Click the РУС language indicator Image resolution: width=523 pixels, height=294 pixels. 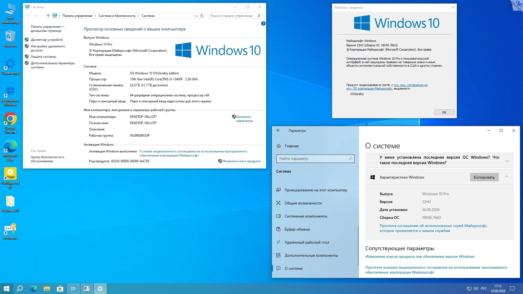pos(484,289)
